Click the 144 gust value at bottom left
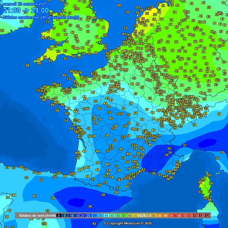 coord(13,195)
